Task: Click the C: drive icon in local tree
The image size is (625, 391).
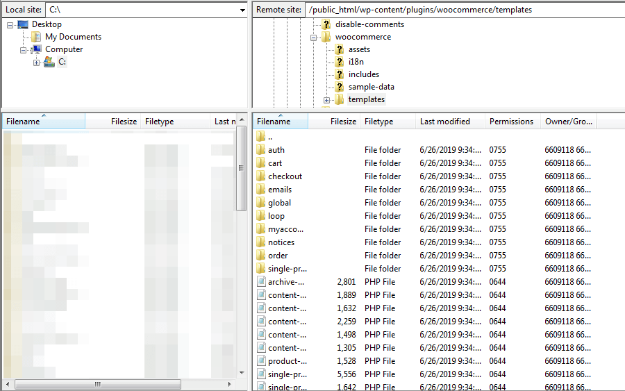Action: pyautogui.click(x=49, y=62)
